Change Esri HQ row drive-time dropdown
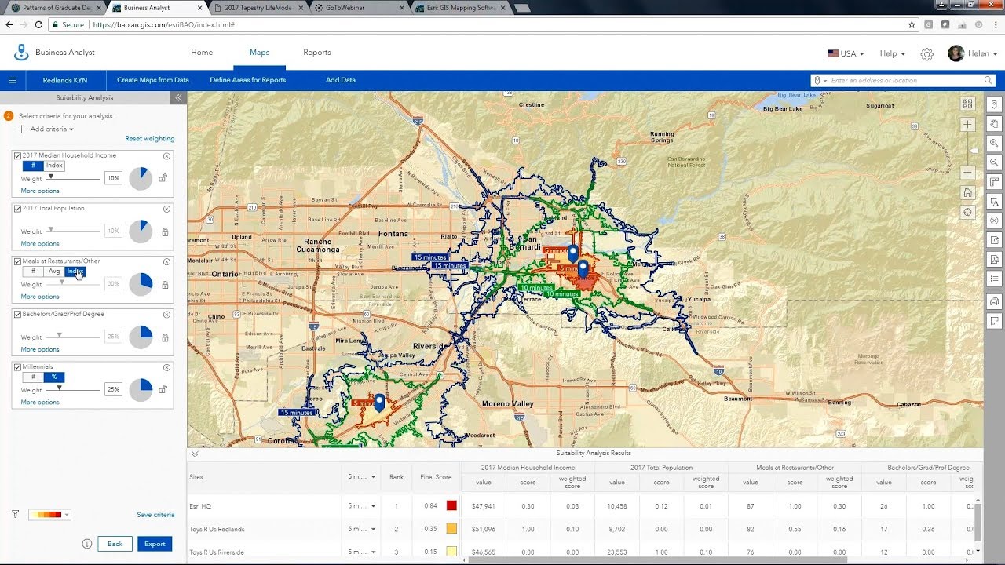 pos(362,506)
